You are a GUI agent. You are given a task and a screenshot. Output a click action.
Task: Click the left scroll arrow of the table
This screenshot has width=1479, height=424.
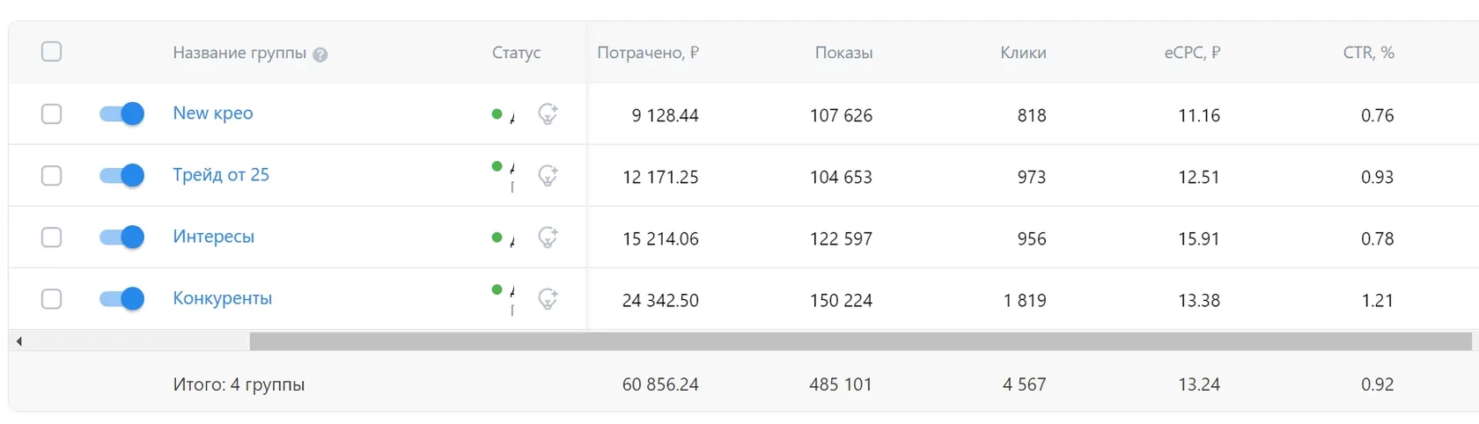[18, 341]
